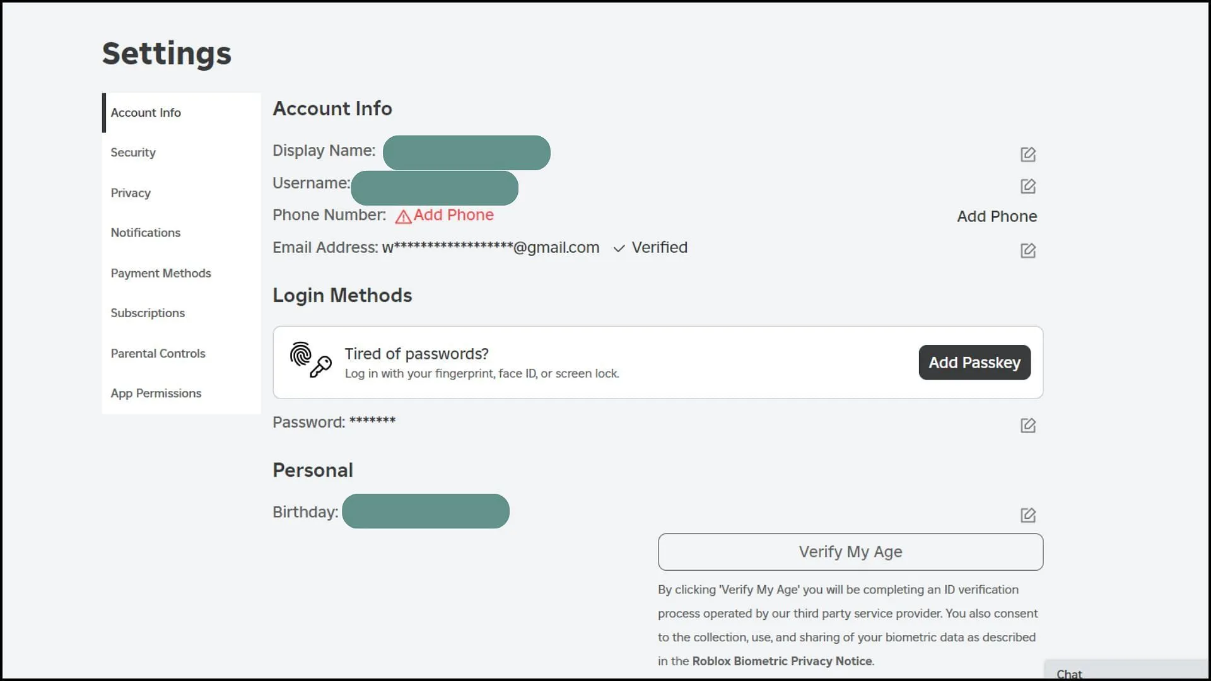Image resolution: width=1211 pixels, height=681 pixels.
Task: Click the edit icon next to Username
Action: [1027, 185]
